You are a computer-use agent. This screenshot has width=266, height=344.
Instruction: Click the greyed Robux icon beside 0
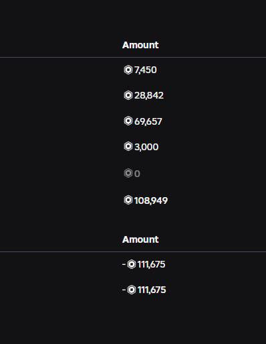pos(128,173)
